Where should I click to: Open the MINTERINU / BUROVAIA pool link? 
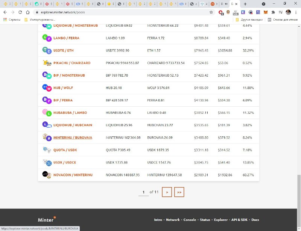click(72, 137)
